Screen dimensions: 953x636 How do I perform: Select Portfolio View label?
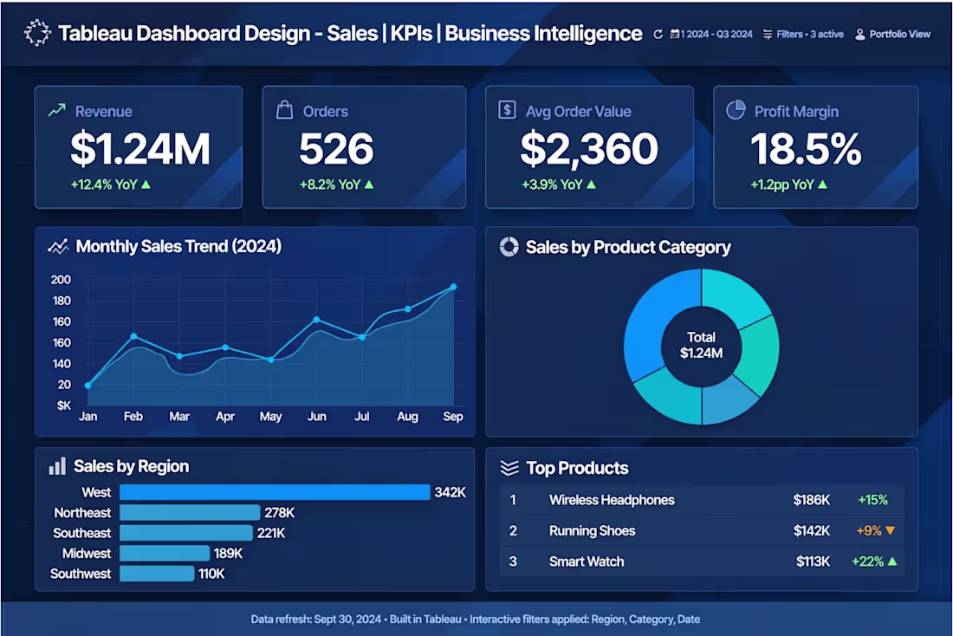pyautogui.click(x=899, y=35)
